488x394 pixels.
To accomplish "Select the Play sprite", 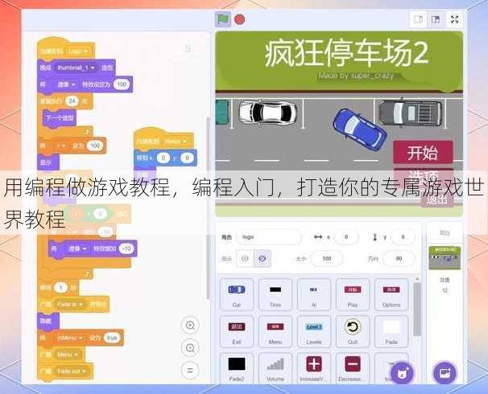I will point(353,294).
